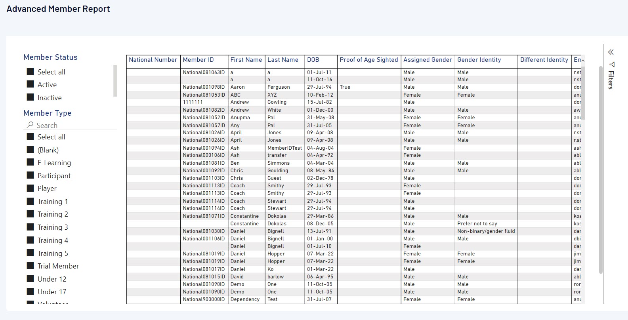Viewport: 628px width, 320px height.
Task: Select the Participant checkbox
Action: pos(31,175)
